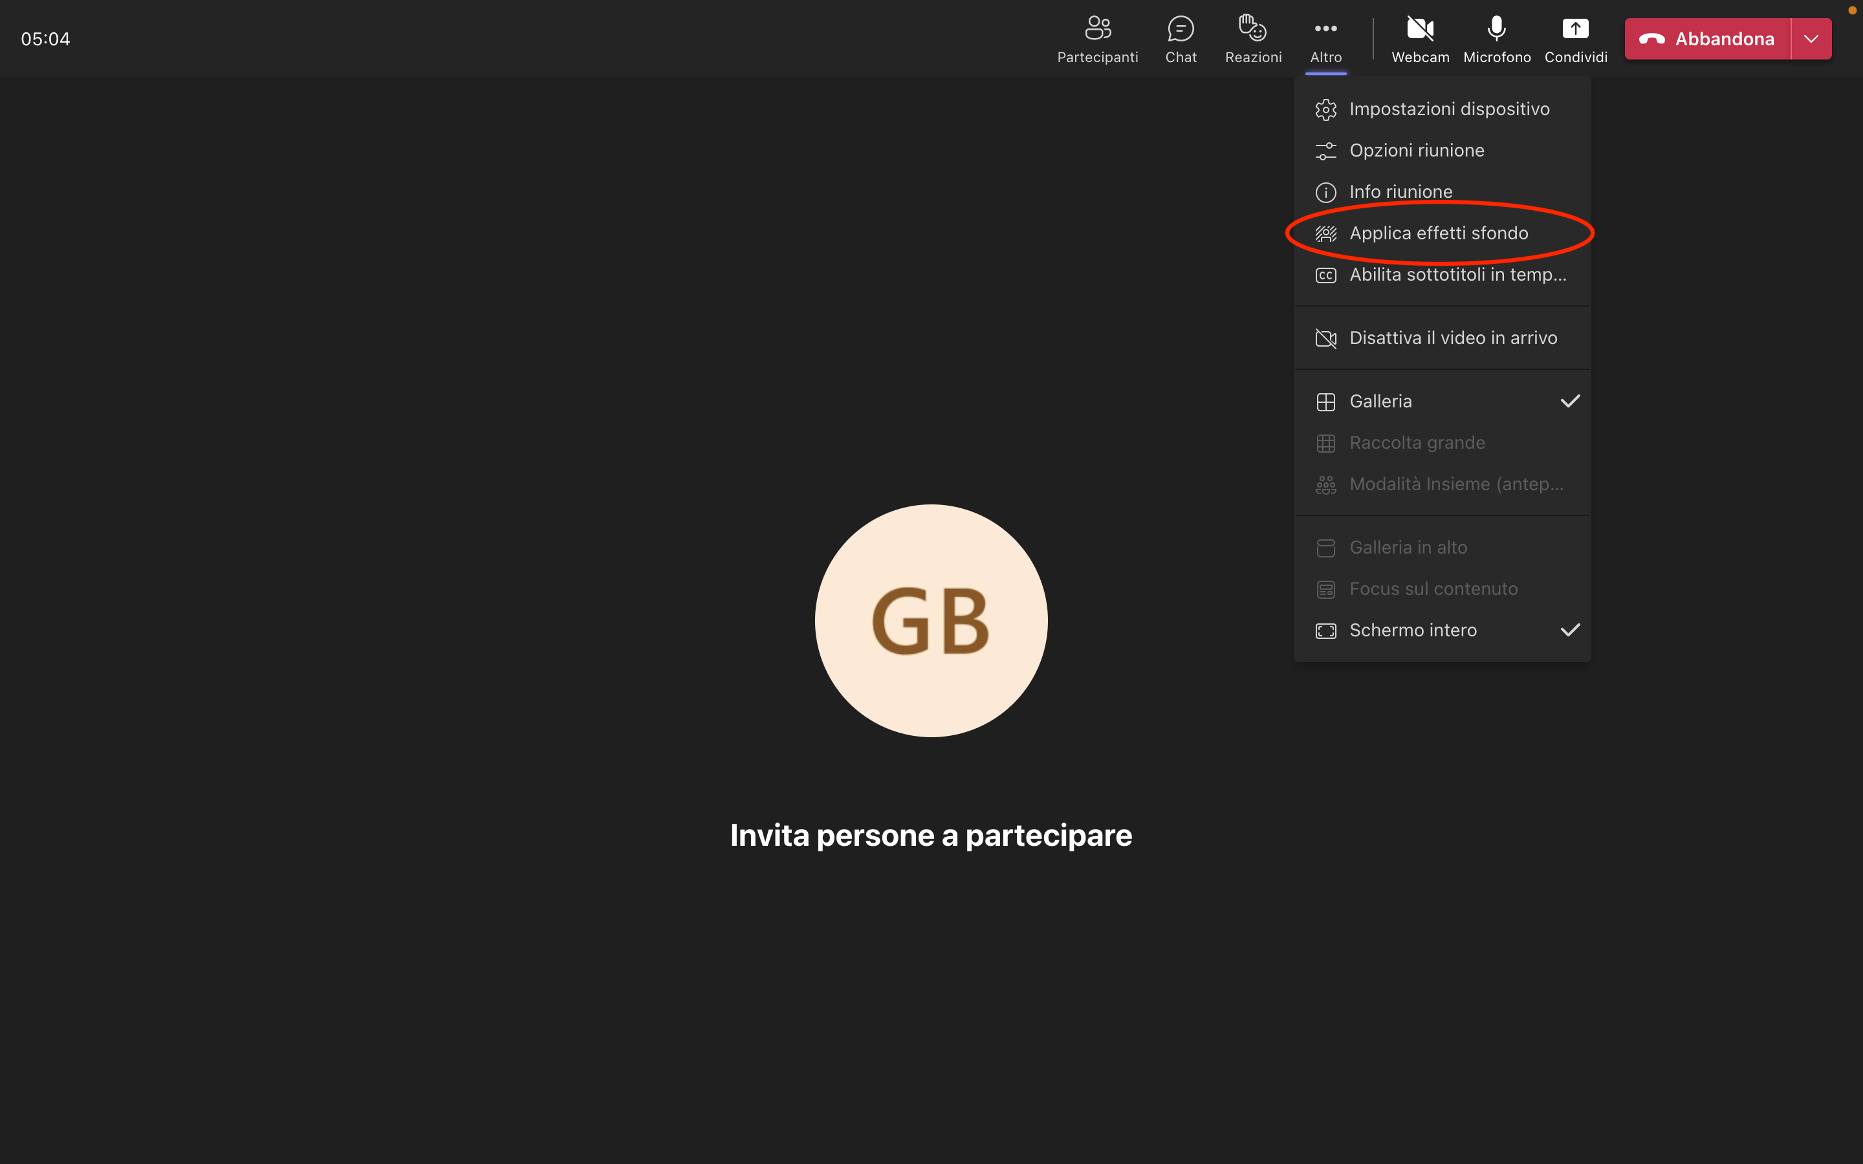Viewport: 1863px width, 1164px height.
Task: Open Opzioni riunione from the menu
Action: pos(1417,151)
